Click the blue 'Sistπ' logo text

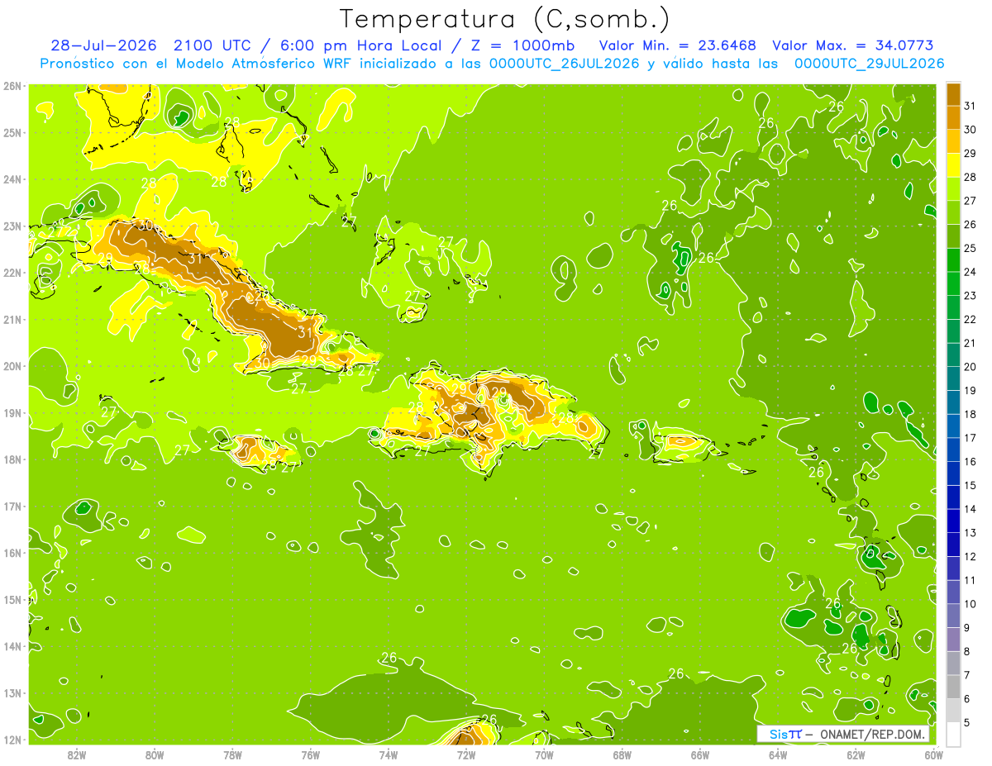point(785,734)
